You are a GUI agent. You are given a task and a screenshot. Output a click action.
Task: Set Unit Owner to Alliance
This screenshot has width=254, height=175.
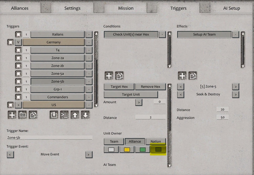(135, 142)
